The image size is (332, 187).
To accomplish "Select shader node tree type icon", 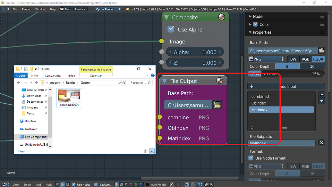I will 57,184.
